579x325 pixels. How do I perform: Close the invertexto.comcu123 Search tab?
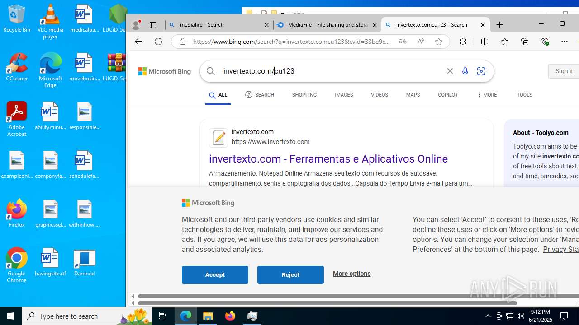pos(483,25)
